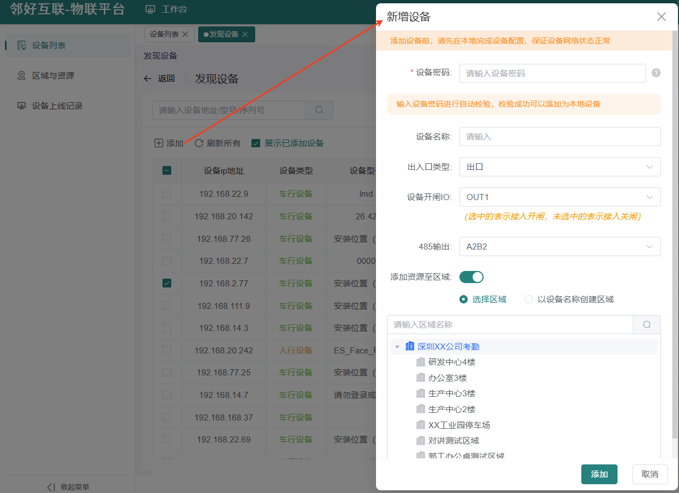The image size is (679, 493).
Task: Click the 工作台 monitor icon in header
Action: point(150,9)
